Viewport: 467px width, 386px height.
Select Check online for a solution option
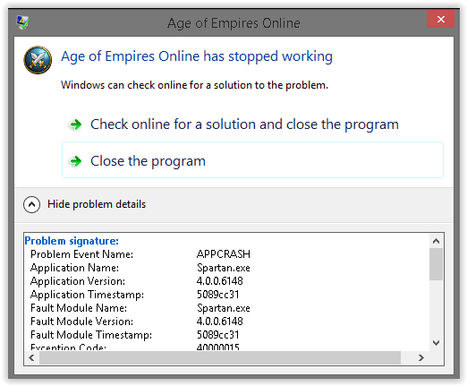(x=244, y=124)
